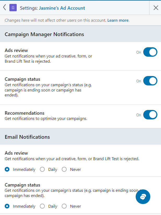Select Immediately for Campaign status emails
The image size is (161, 215).
tap(7, 206)
